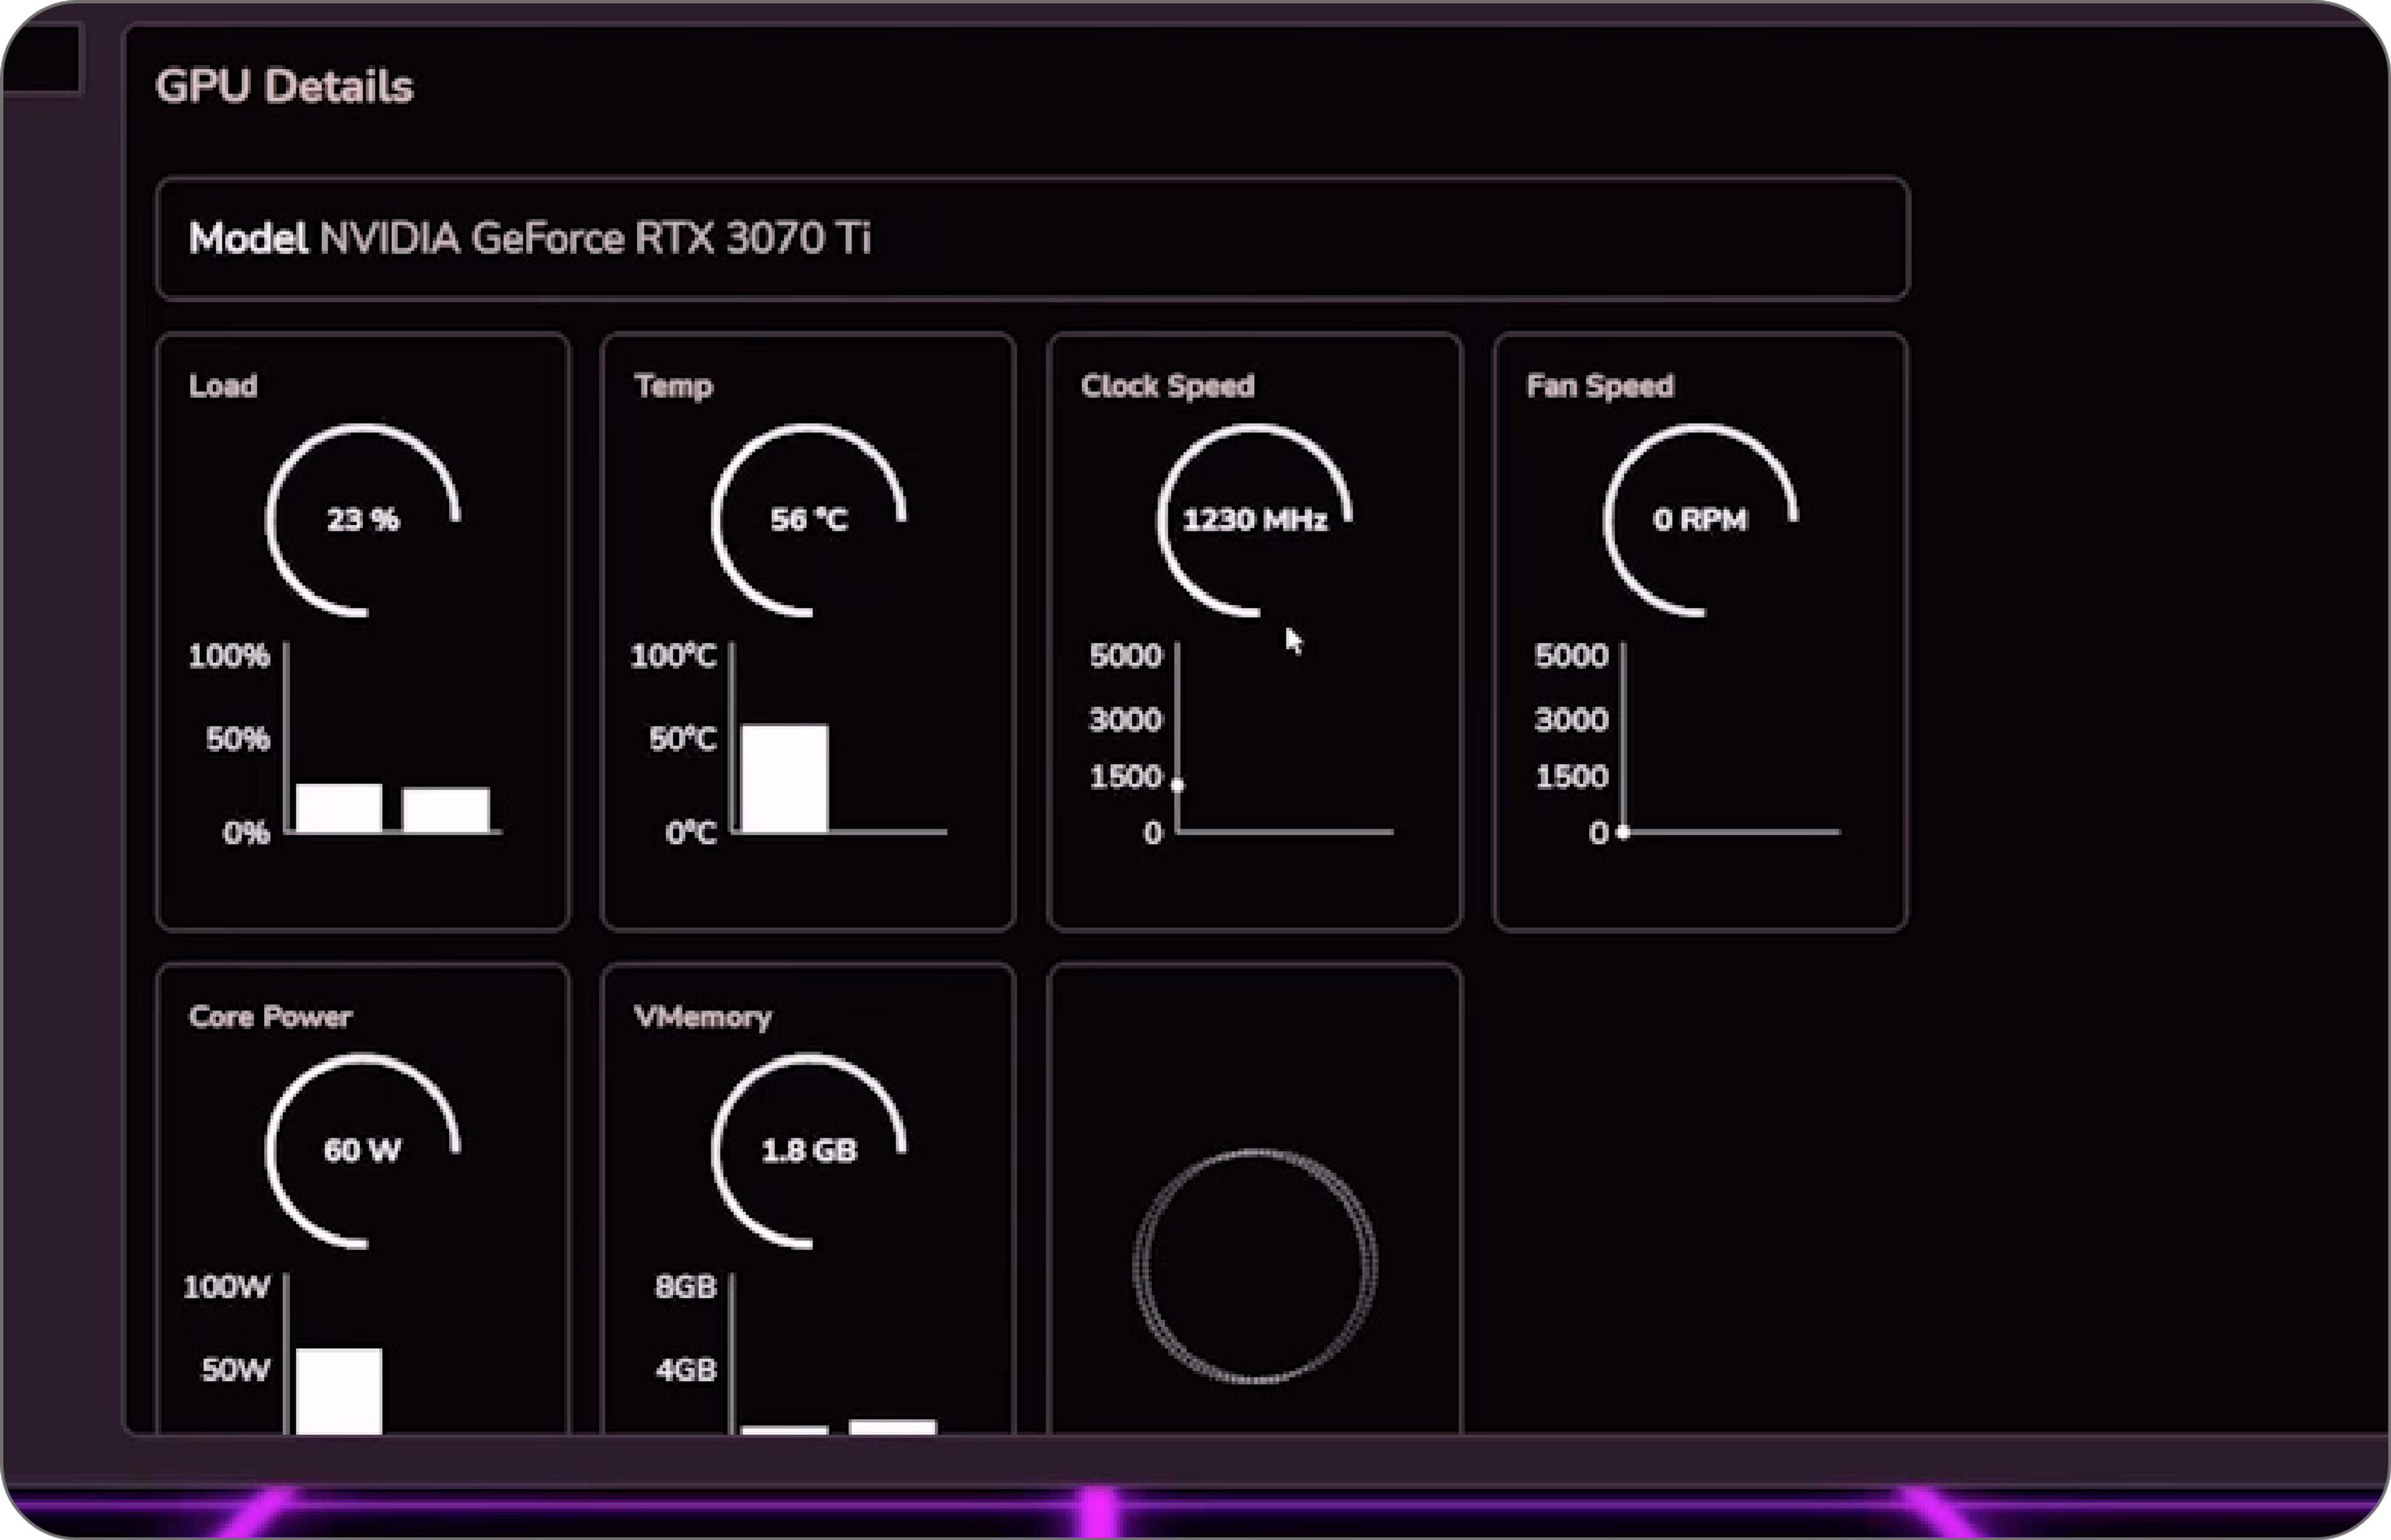Click the Clock Speed card title
Viewport: 2391px width, 1540px height.
1167,386
